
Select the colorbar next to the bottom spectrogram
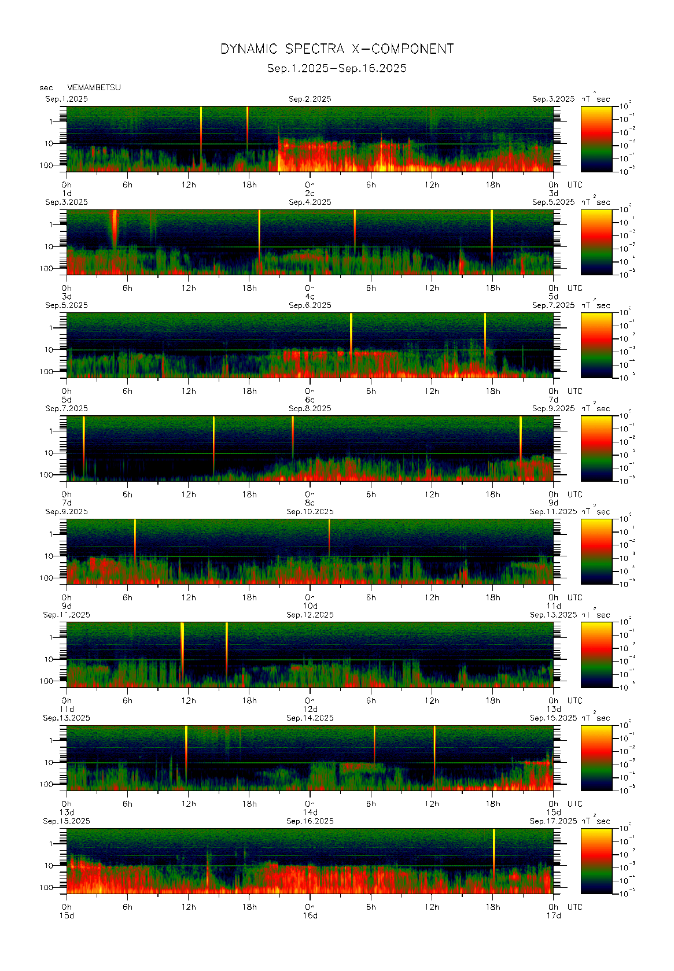(596, 861)
